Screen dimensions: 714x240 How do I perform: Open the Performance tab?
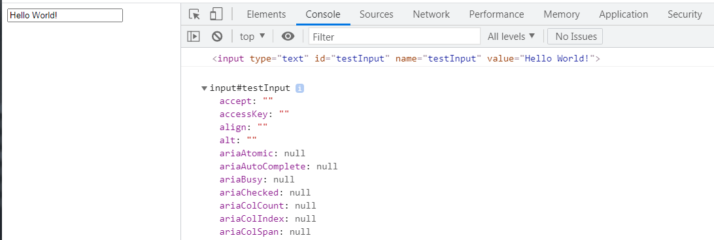[496, 14]
